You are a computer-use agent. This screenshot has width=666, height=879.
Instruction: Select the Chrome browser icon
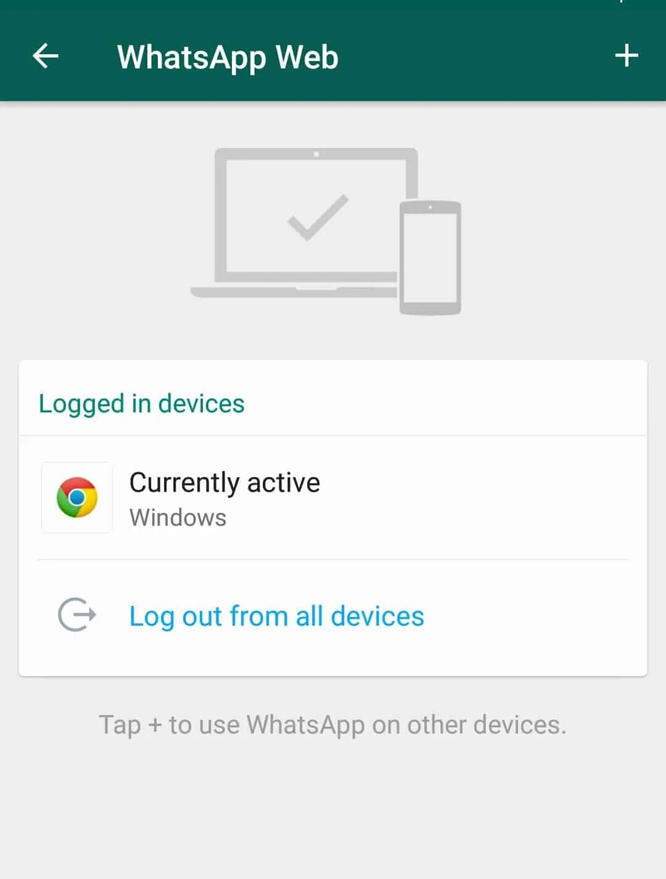click(x=77, y=497)
